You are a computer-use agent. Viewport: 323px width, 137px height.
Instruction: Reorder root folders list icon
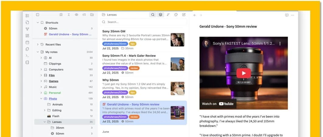(84, 15)
